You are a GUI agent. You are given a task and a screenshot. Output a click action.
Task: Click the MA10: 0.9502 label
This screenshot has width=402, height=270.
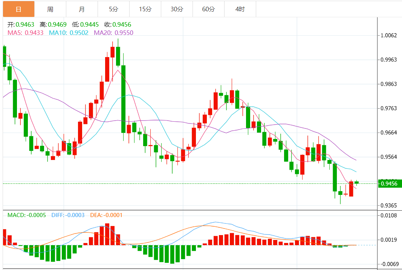[x=69, y=33]
